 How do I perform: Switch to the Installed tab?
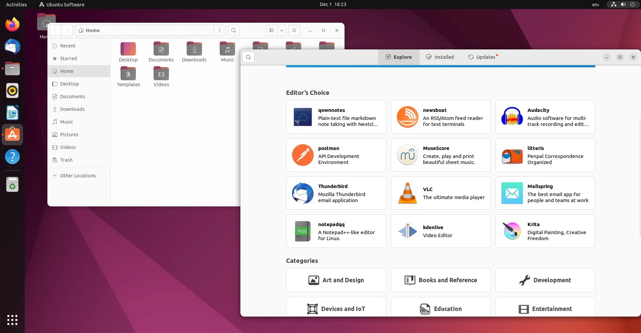(x=440, y=57)
